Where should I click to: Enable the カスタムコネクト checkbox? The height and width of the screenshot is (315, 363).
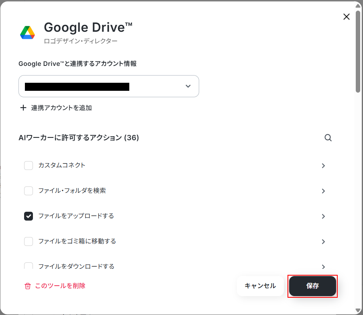pos(29,166)
